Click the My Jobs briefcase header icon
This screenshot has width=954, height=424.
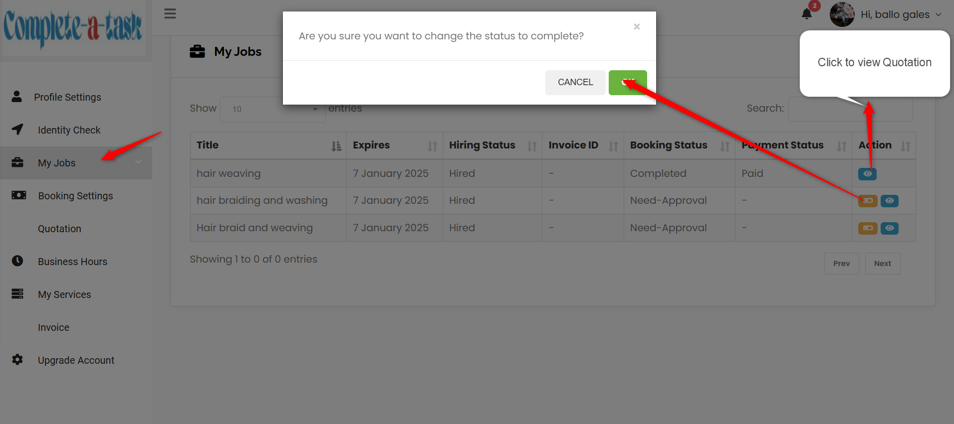[x=197, y=51]
